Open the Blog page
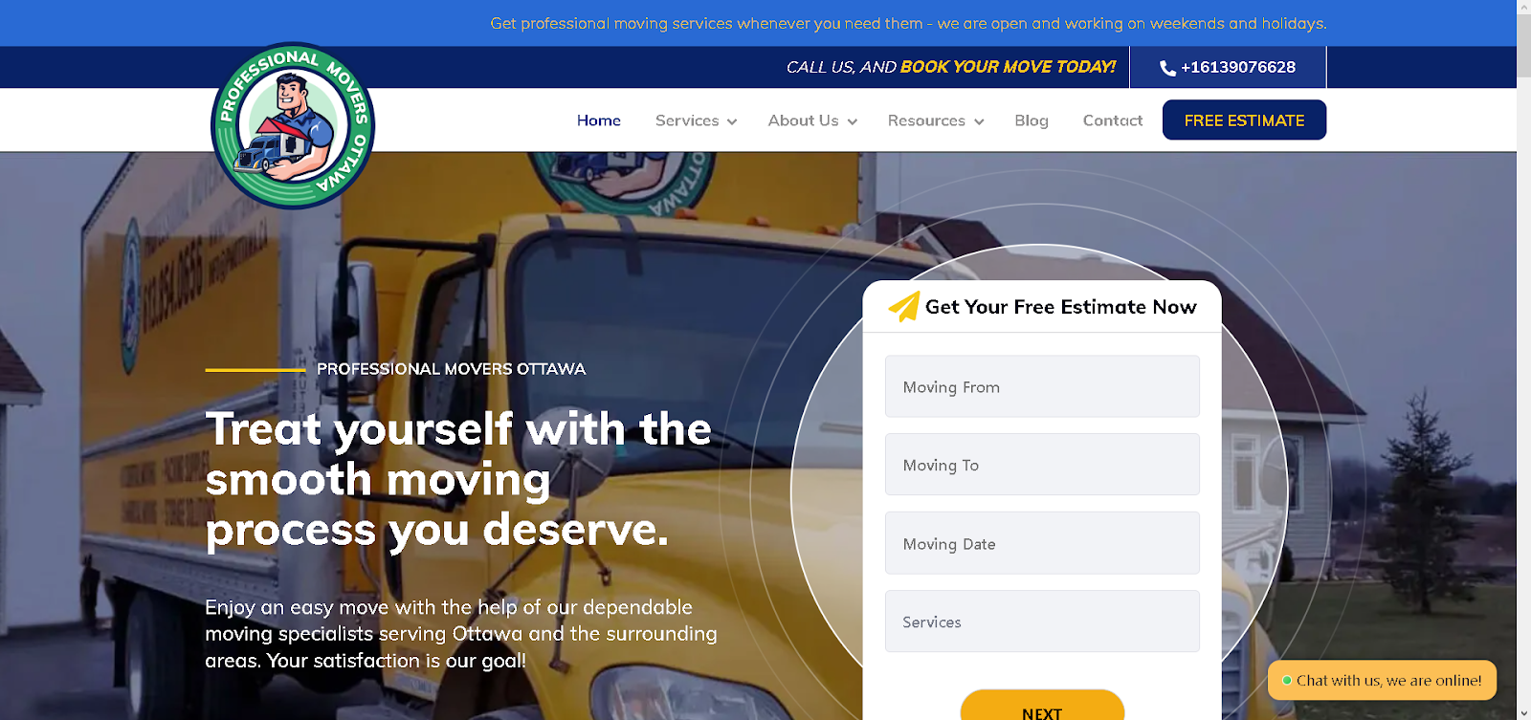Viewport: 1531px width, 720px height. click(1032, 120)
